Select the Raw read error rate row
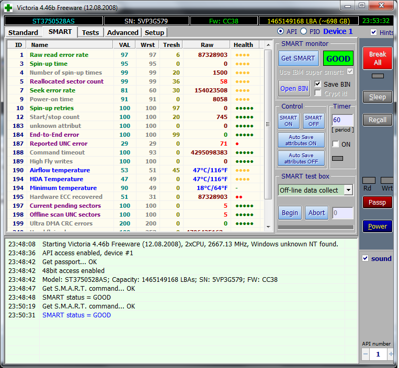The width and height of the screenshot is (399, 368). point(135,55)
